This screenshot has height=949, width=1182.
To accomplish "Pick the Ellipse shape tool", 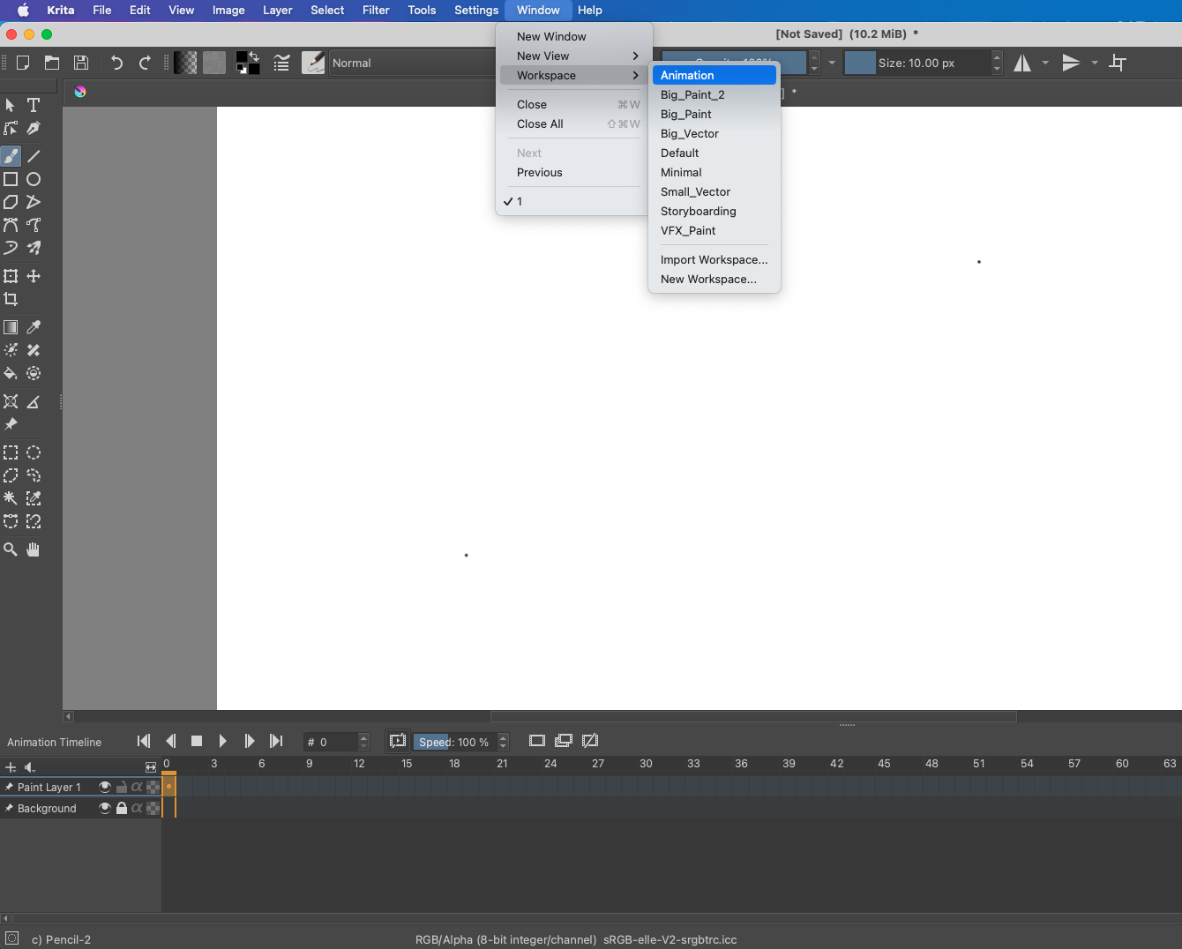I will pos(34,179).
